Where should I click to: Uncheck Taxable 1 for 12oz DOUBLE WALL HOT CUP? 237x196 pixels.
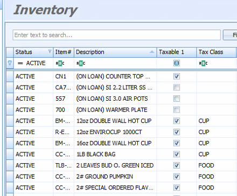pos(177,121)
